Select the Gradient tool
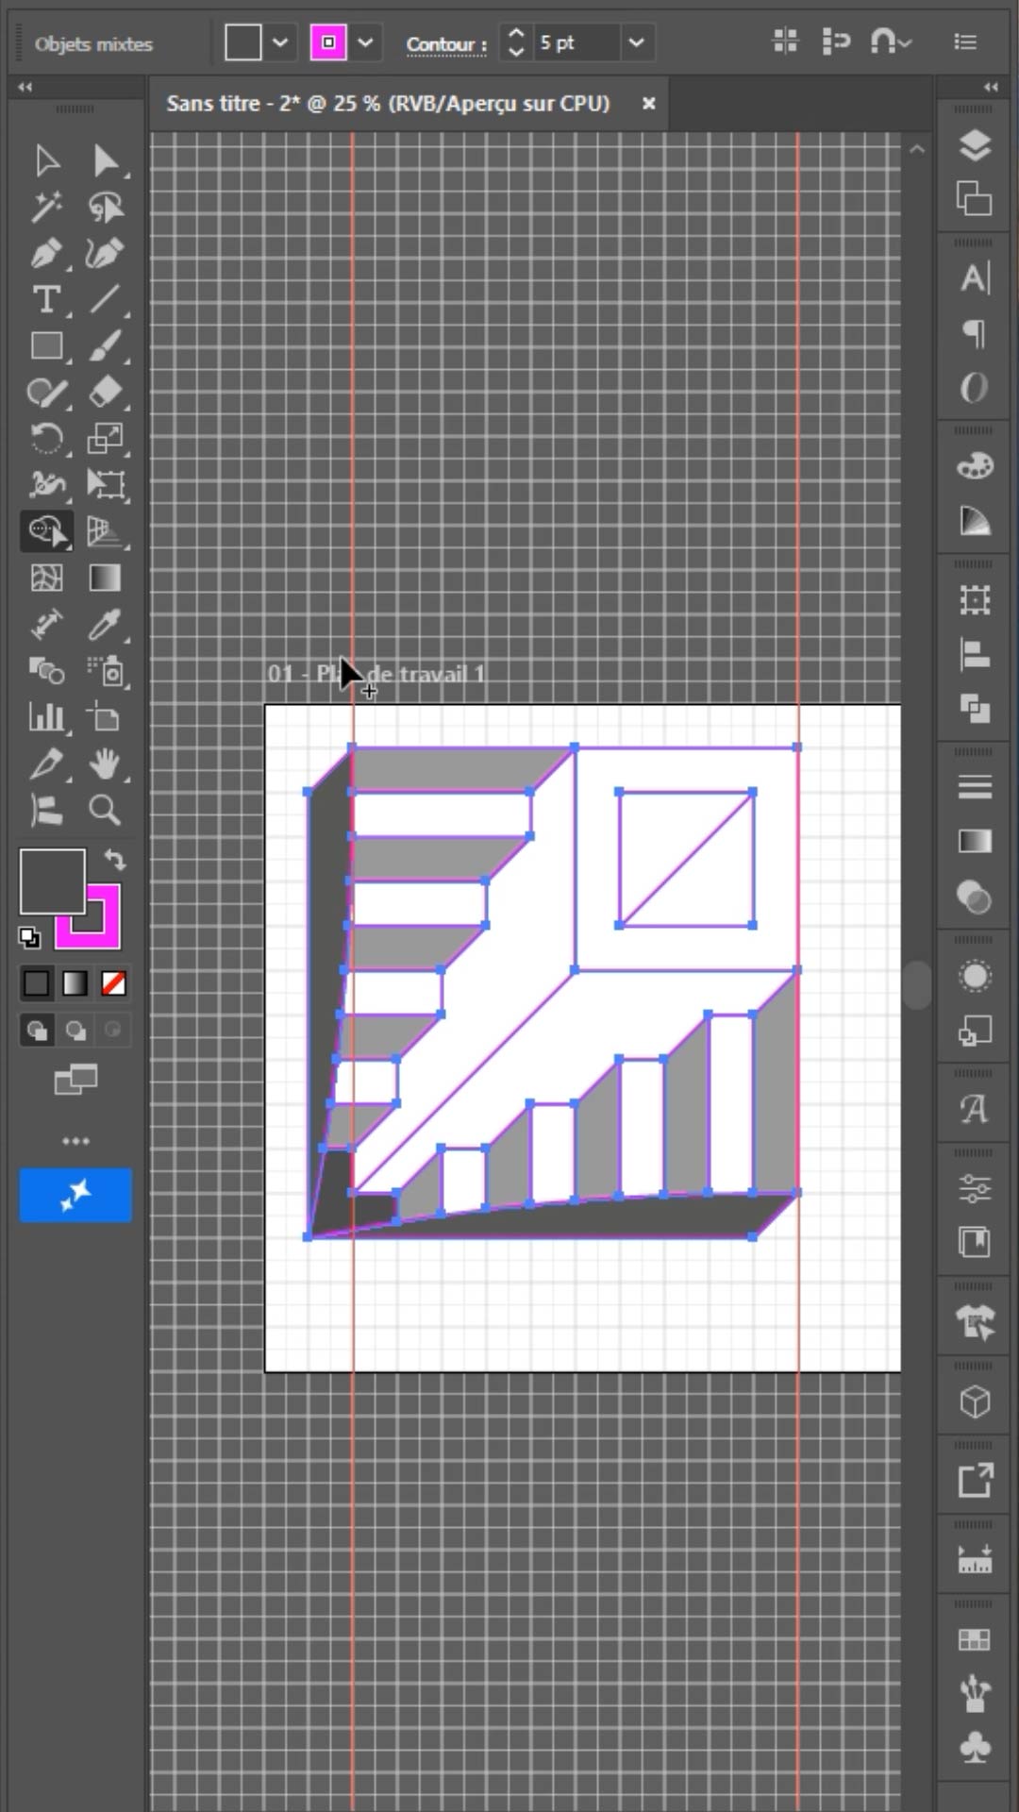This screenshot has height=1812, width=1019. point(105,578)
